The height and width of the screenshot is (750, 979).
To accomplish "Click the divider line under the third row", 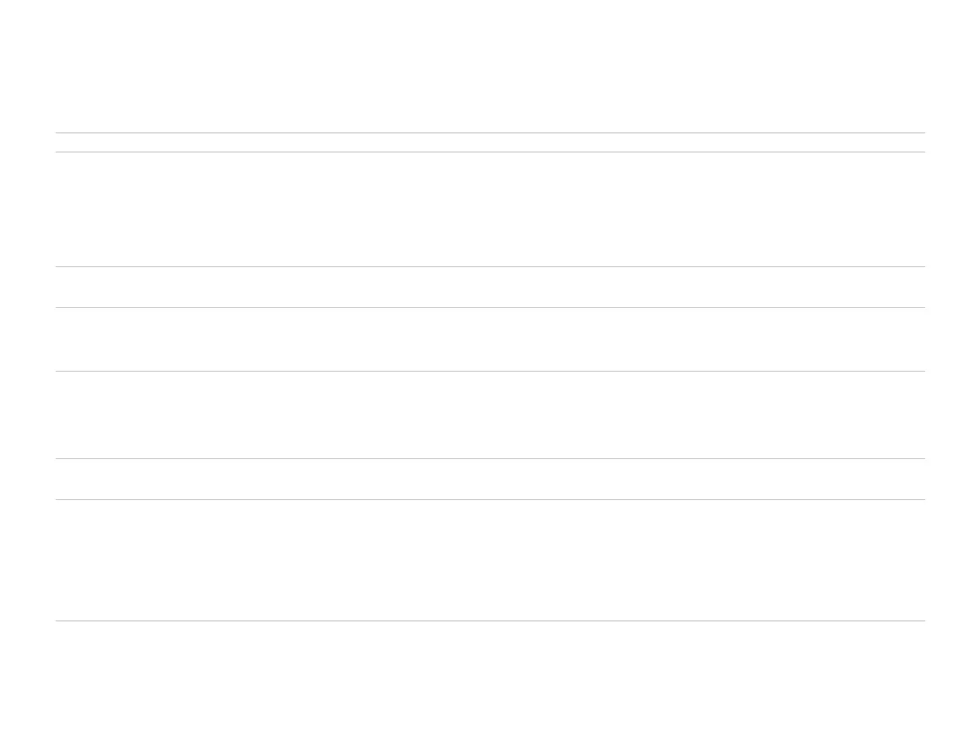I will pyautogui.click(x=490, y=371).
